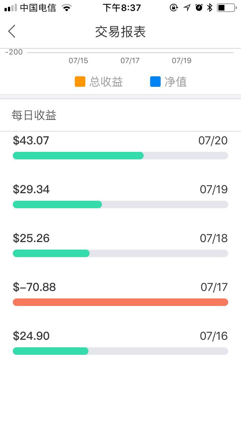The image size is (241, 427).
Task: Tap the 07/16 green progress bar
Action: [x=50, y=351]
